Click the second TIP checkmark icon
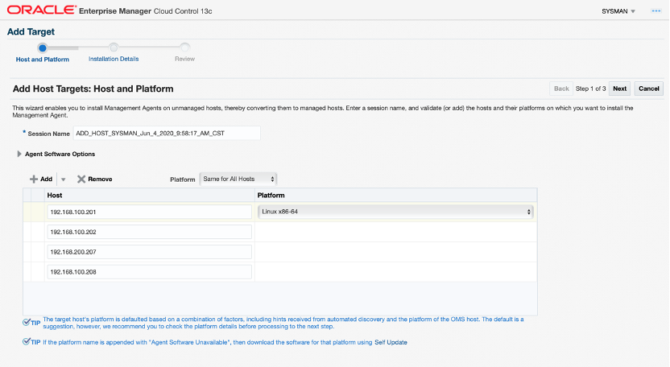The image size is (670, 367). pos(27,341)
